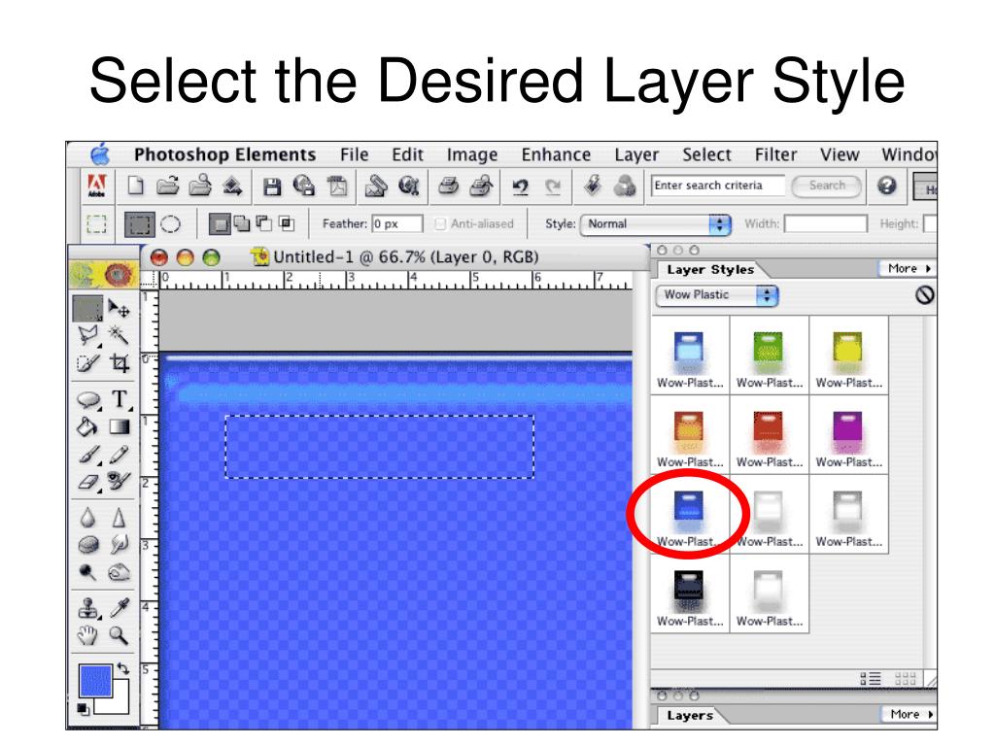Image resolution: width=995 pixels, height=746 pixels.
Task: Select the Move tool
Action: pyautogui.click(x=119, y=308)
